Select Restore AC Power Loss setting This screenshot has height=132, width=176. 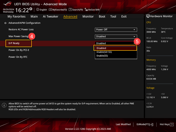(21, 30)
